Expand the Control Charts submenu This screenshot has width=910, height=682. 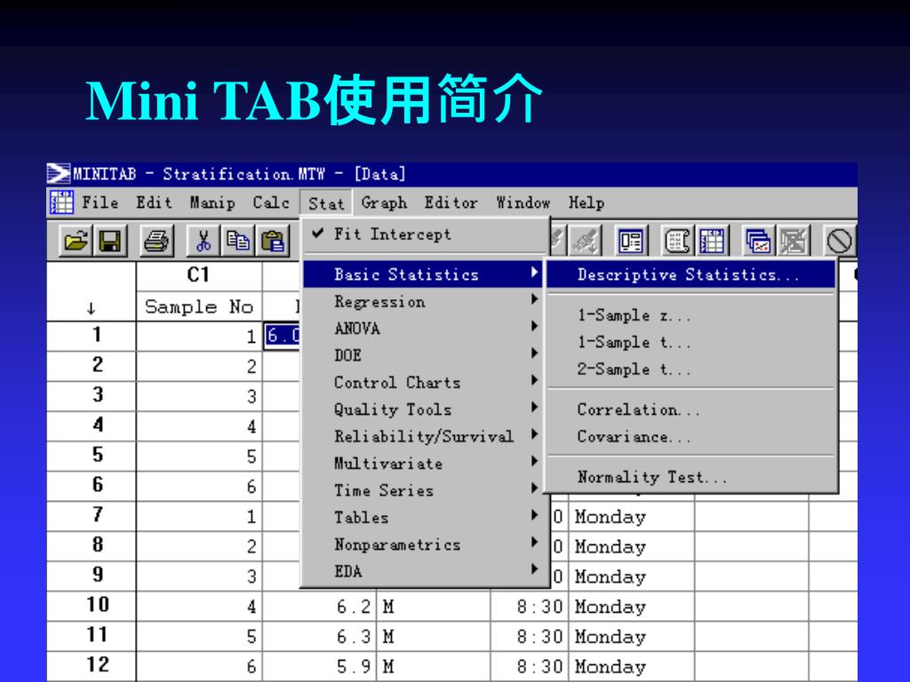tap(423, 382)
